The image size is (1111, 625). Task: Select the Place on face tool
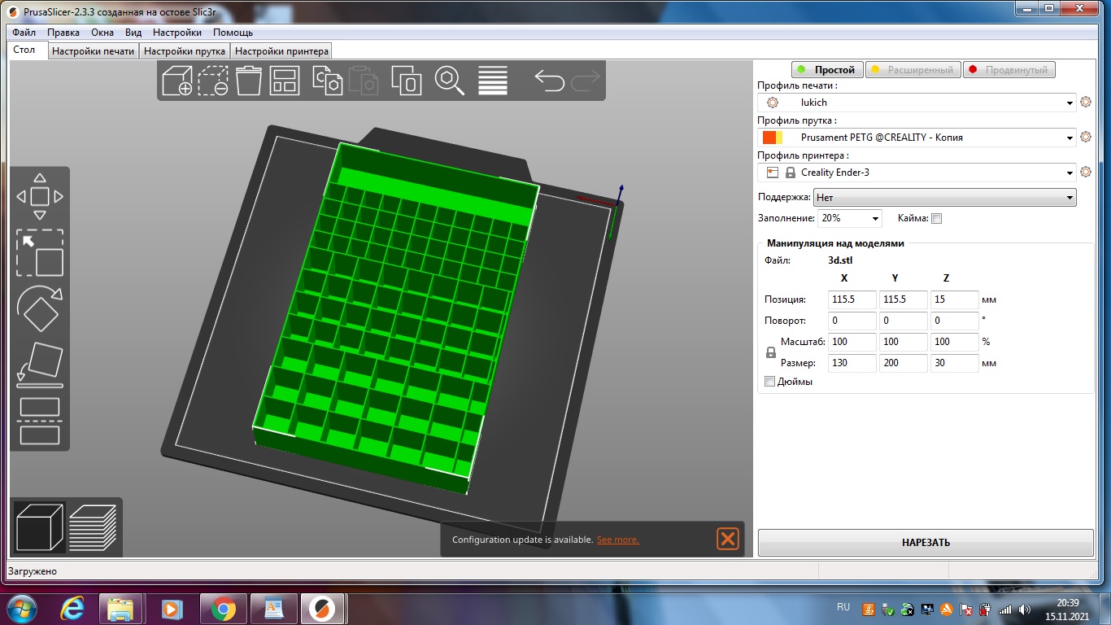(40, 365)
